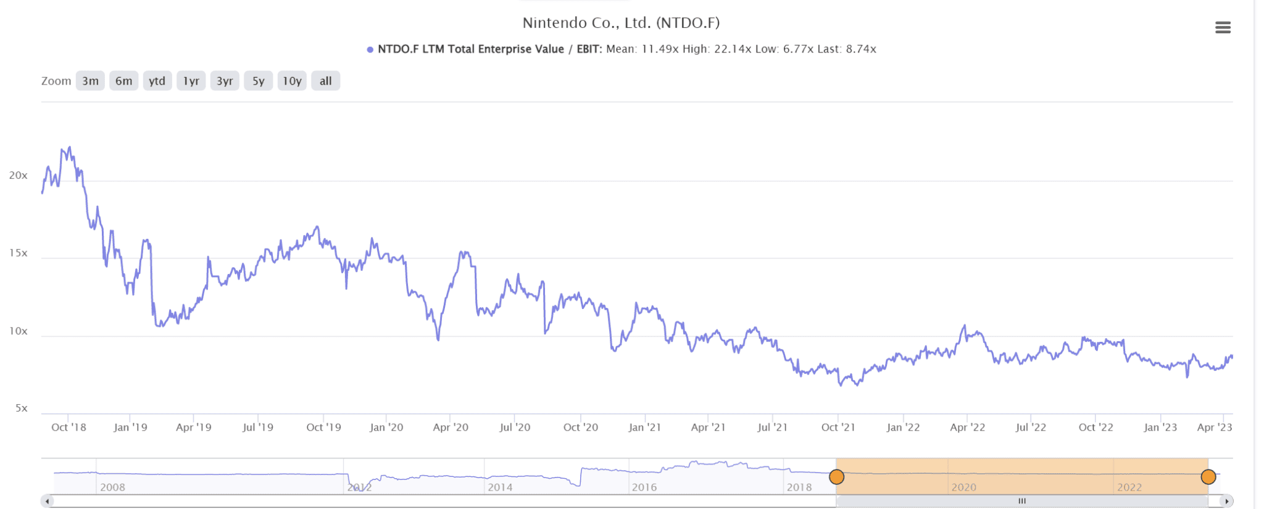
Task: Click the Last: 8.74x legend statistic
Action: [x=847, y=49]
